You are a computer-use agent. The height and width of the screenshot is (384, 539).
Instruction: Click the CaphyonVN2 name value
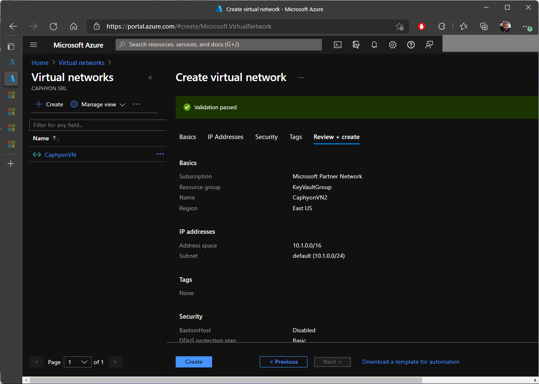[310, 197]
